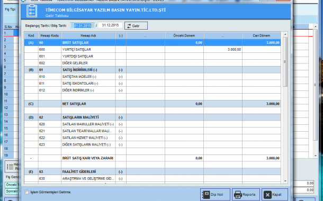
Task: Click table scrollbar up arrow
Action: tap(285, 34)
